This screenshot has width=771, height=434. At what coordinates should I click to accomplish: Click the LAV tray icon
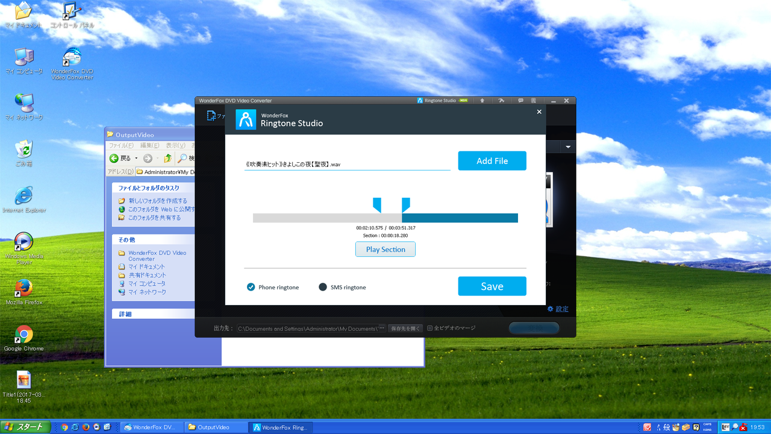tap(725, 427)
